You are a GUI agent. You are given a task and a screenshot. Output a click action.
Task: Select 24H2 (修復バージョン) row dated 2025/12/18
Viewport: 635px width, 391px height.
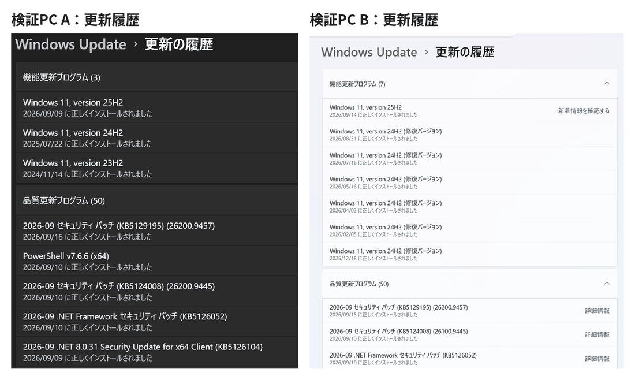(470, 254)
